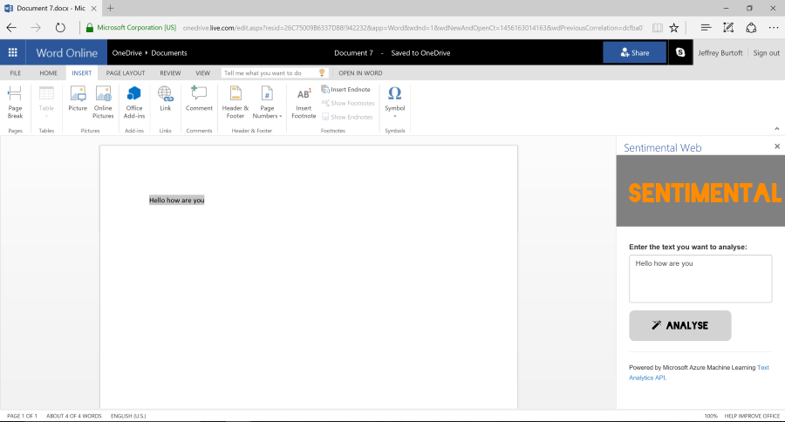Switch to the PAGE LAYOUT tab
Screen dimensions: 785x422
[126, 73]
